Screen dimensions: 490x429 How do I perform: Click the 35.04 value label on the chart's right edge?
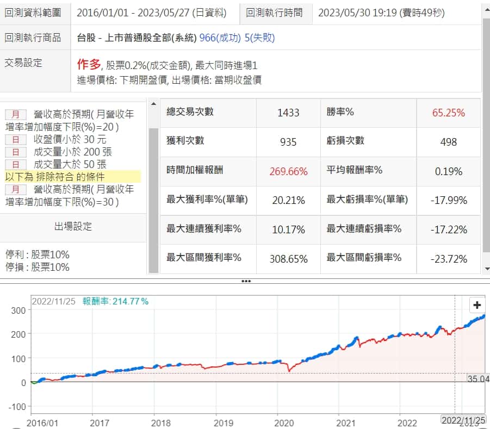coord(478,378)
